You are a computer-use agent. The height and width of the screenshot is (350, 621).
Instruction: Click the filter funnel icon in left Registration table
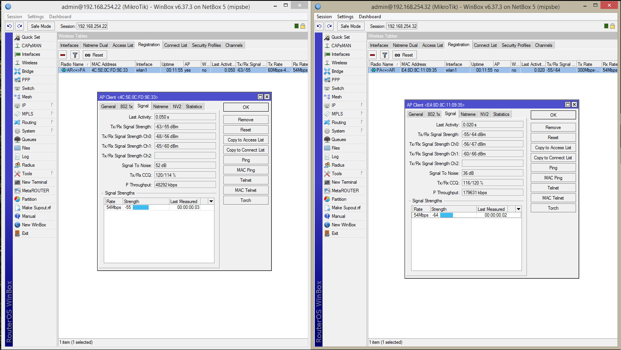click(x=75, y=55)
